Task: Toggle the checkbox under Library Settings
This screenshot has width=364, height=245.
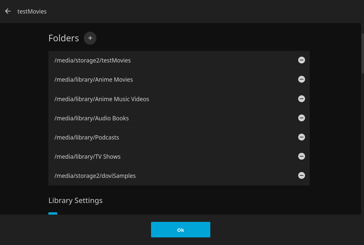Action: (x=53, y=214)
